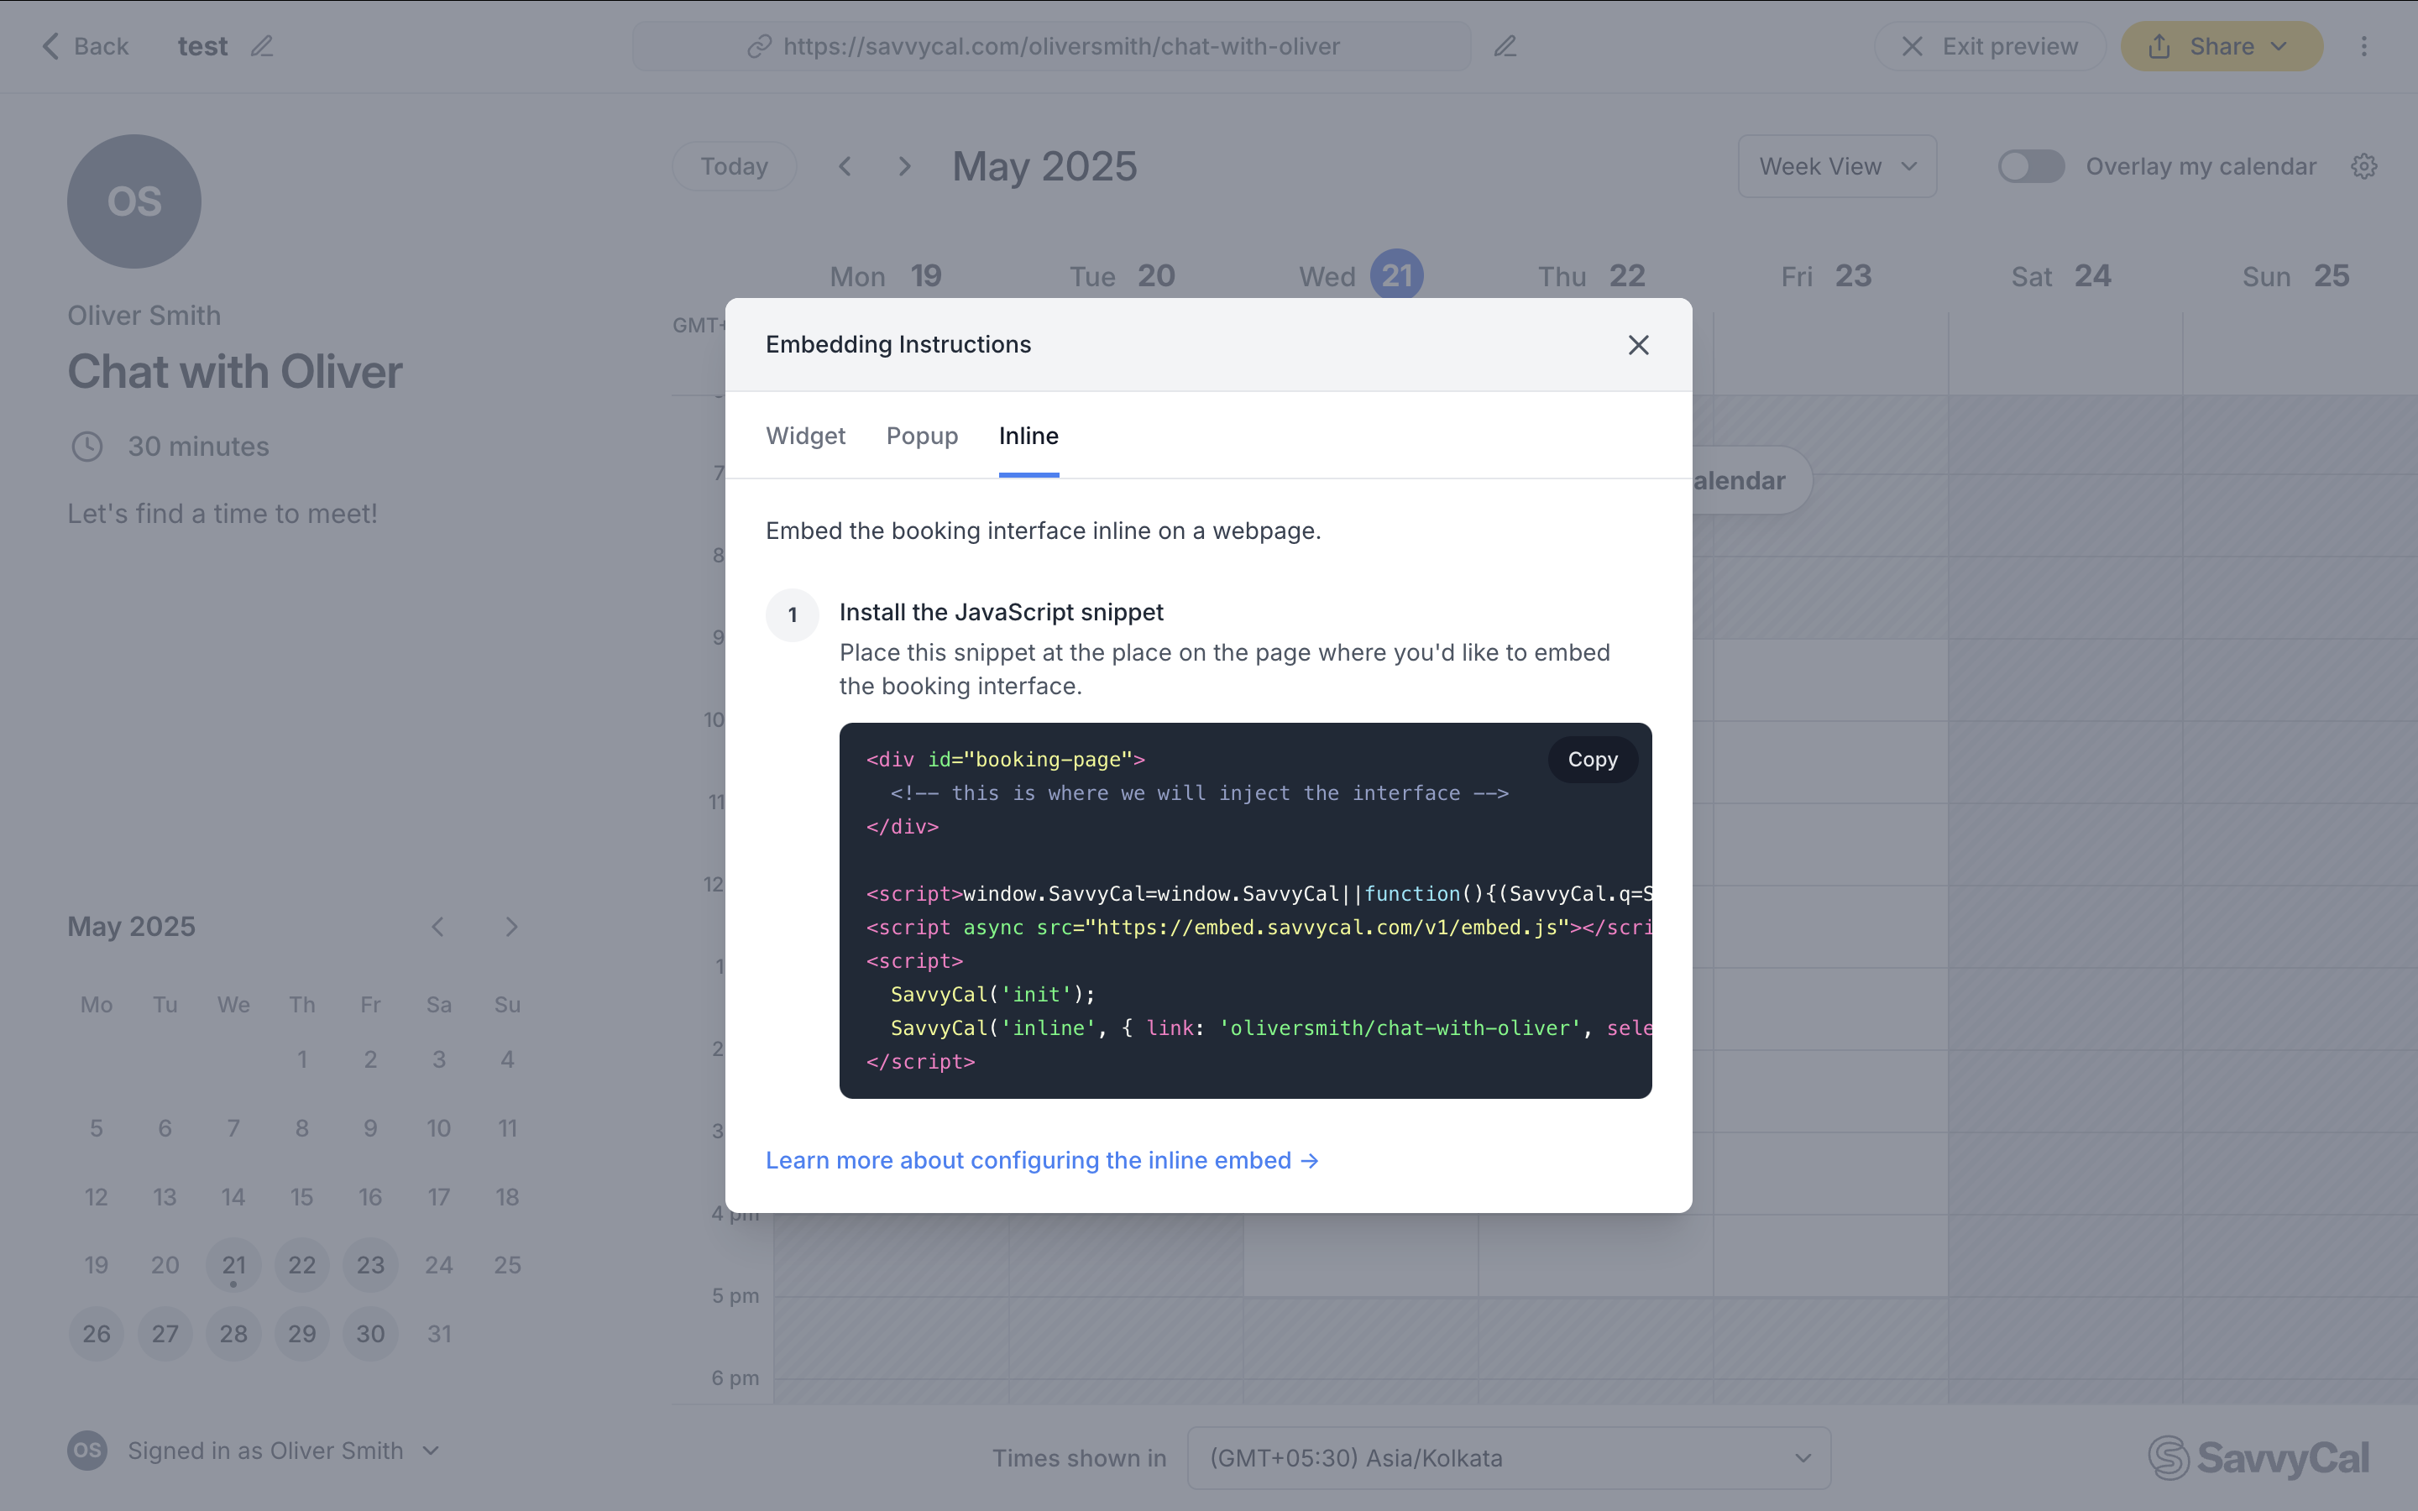Click the Wed 21 date header

pyautogui.click(x=1361, y=276)
